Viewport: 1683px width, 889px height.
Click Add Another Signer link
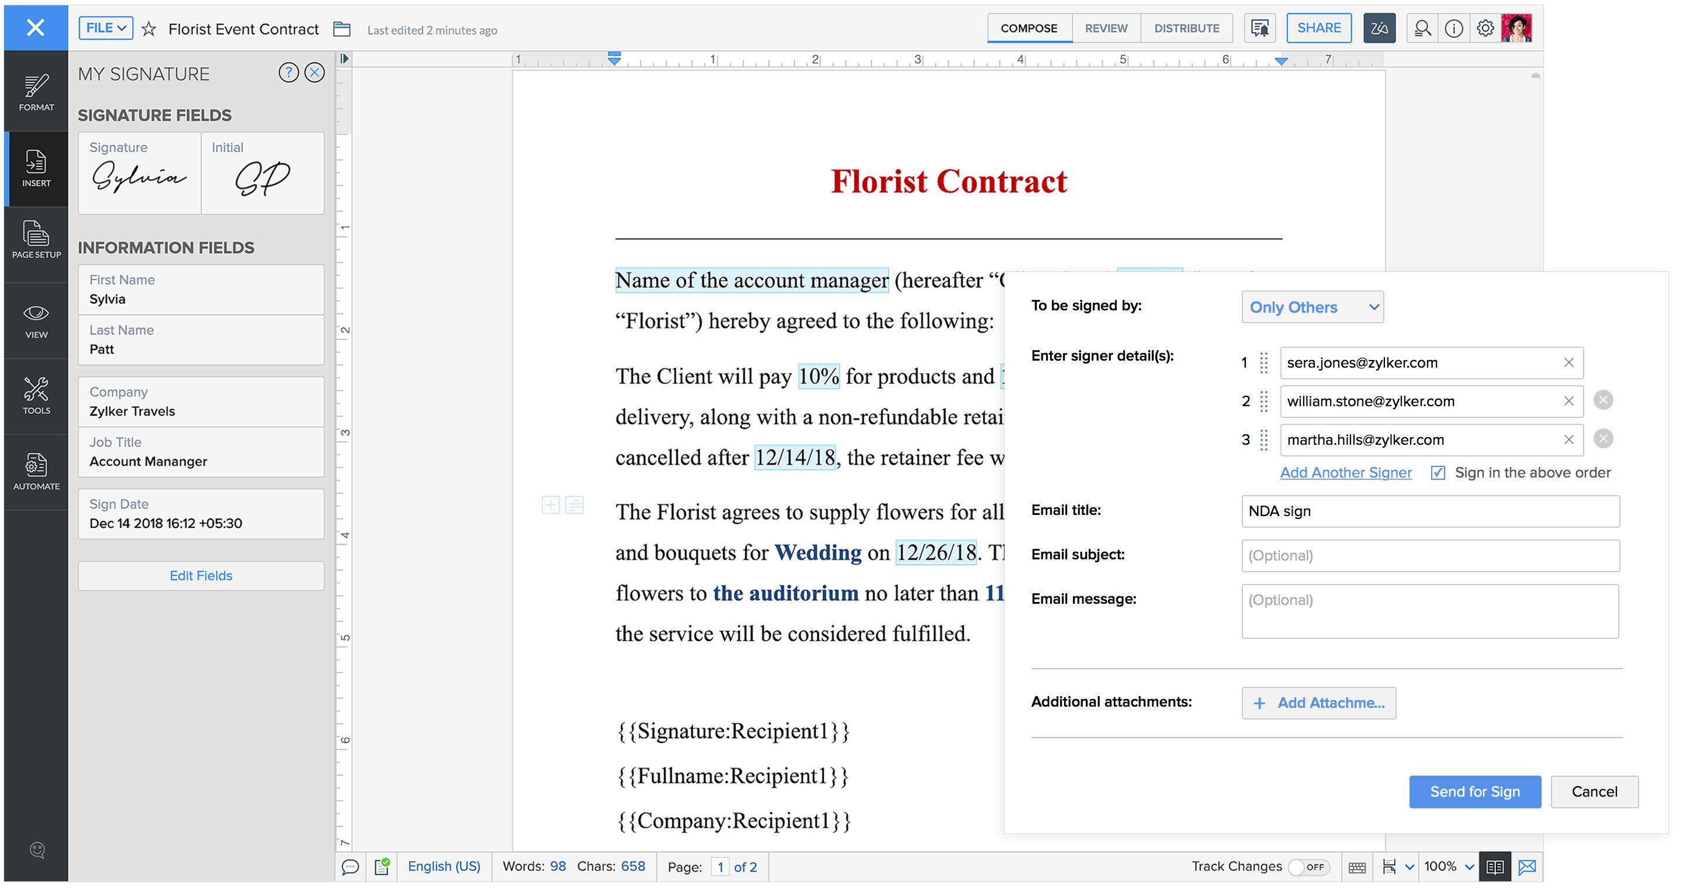(1345, 472)
